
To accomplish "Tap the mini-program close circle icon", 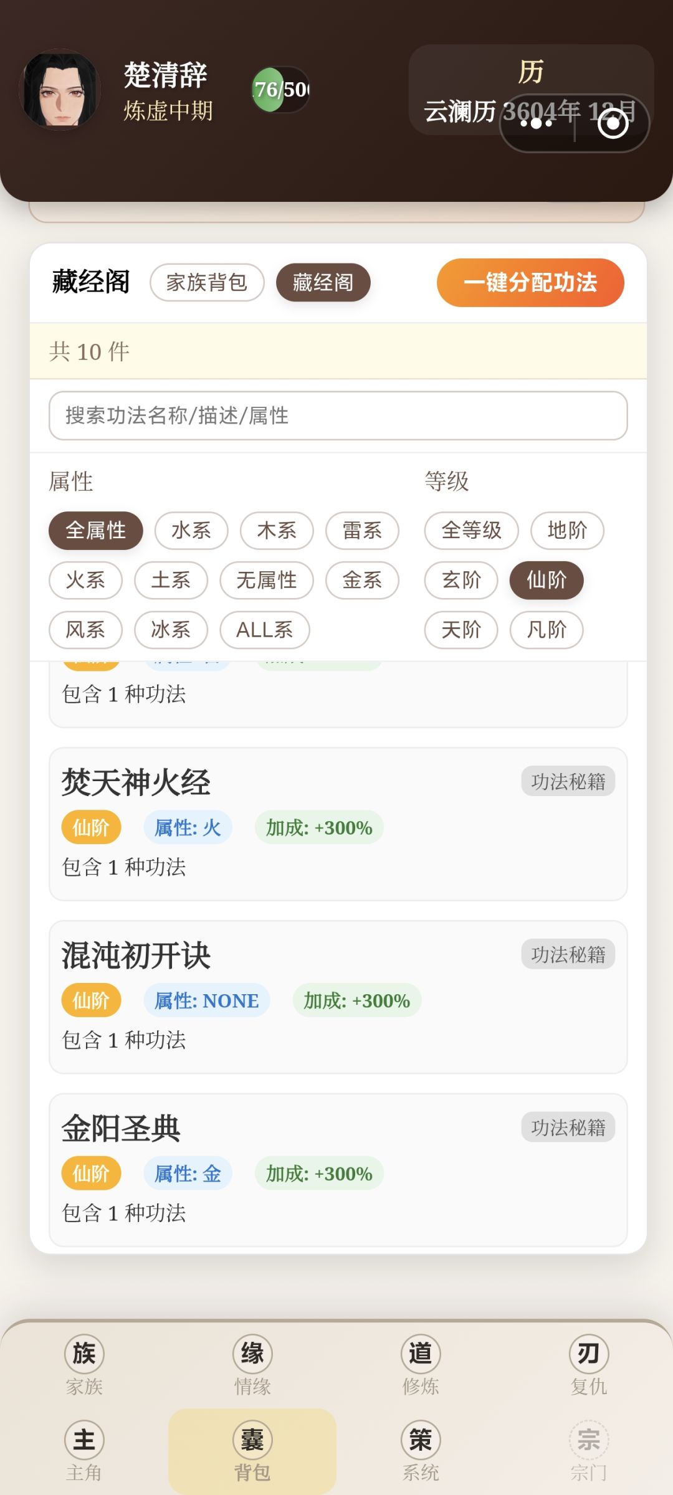I will [x=613, y=123].
